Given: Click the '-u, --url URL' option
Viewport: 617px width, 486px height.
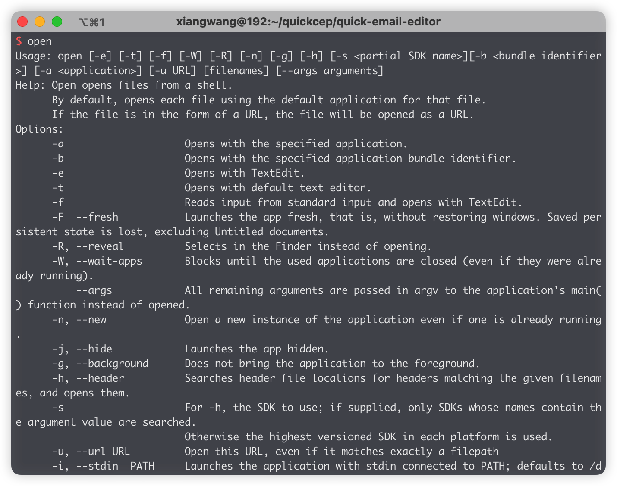Looking at the screenshot, I should pos(91,452).
